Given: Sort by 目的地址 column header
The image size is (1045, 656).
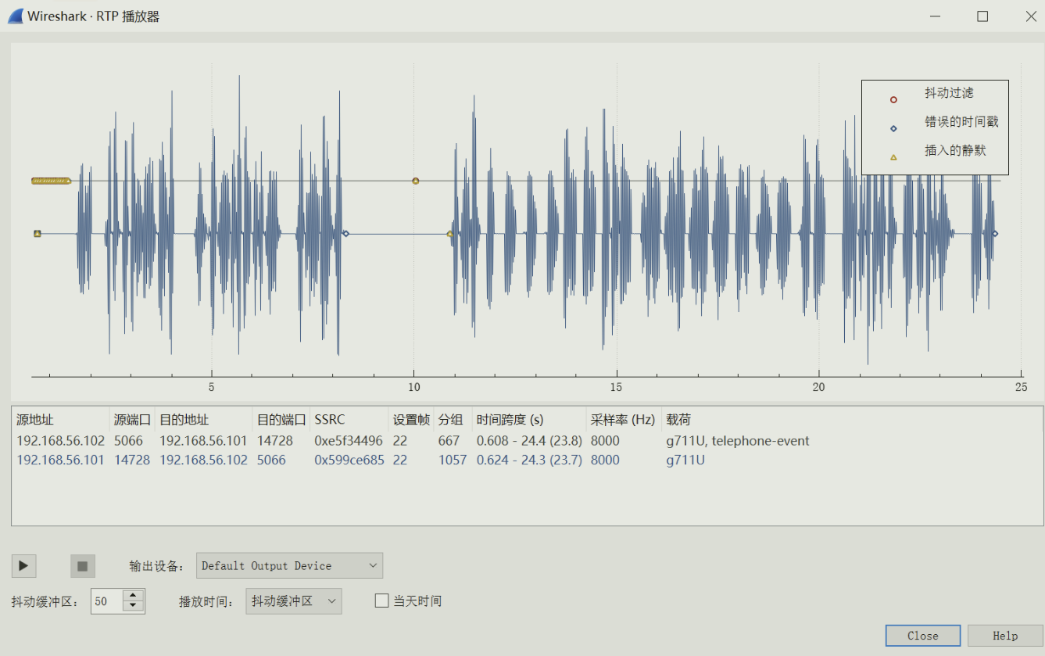Looking at the screenshot, I should point(203,420).
